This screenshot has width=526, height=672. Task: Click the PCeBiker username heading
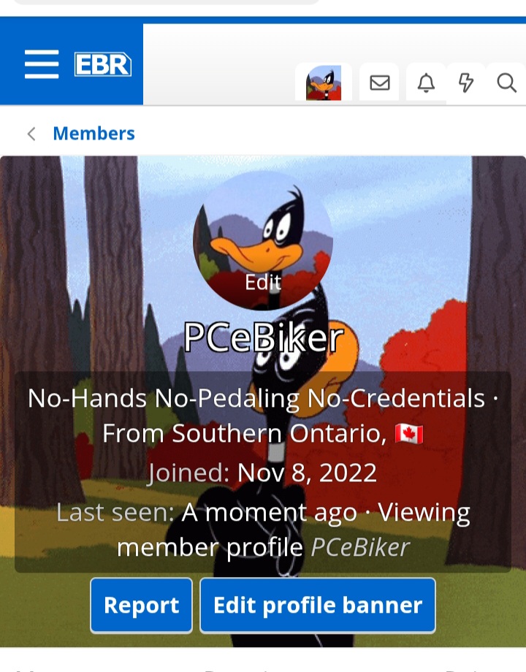pyautogui.click(x=263, y=337)
